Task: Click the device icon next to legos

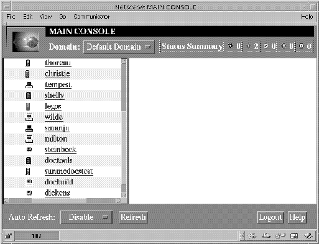Action: point(28,106)
